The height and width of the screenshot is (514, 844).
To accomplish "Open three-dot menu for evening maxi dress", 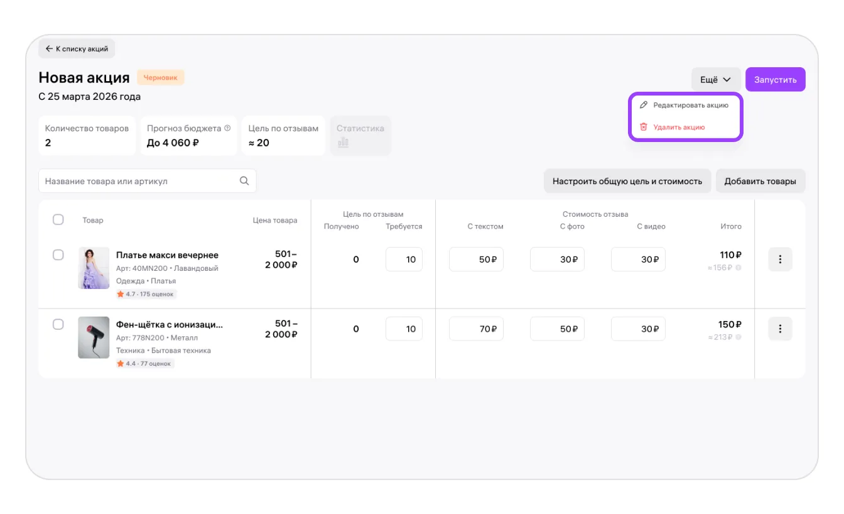I will 780,259.
